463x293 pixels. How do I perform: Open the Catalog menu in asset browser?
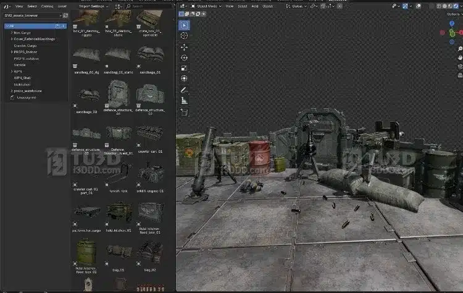click(47, 6)
